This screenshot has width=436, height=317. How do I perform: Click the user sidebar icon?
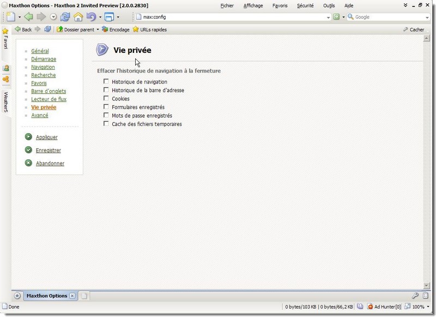point(5,68)
